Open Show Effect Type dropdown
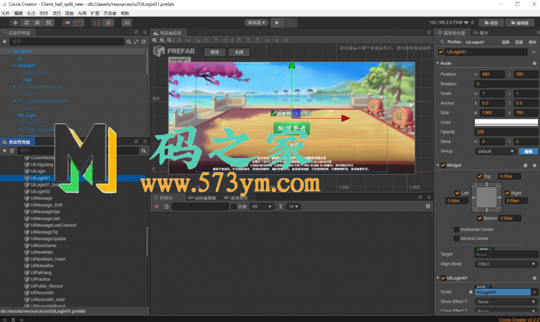 (506, 301)
